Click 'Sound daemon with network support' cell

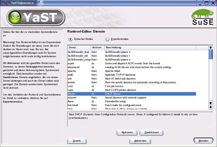(126, 98)
